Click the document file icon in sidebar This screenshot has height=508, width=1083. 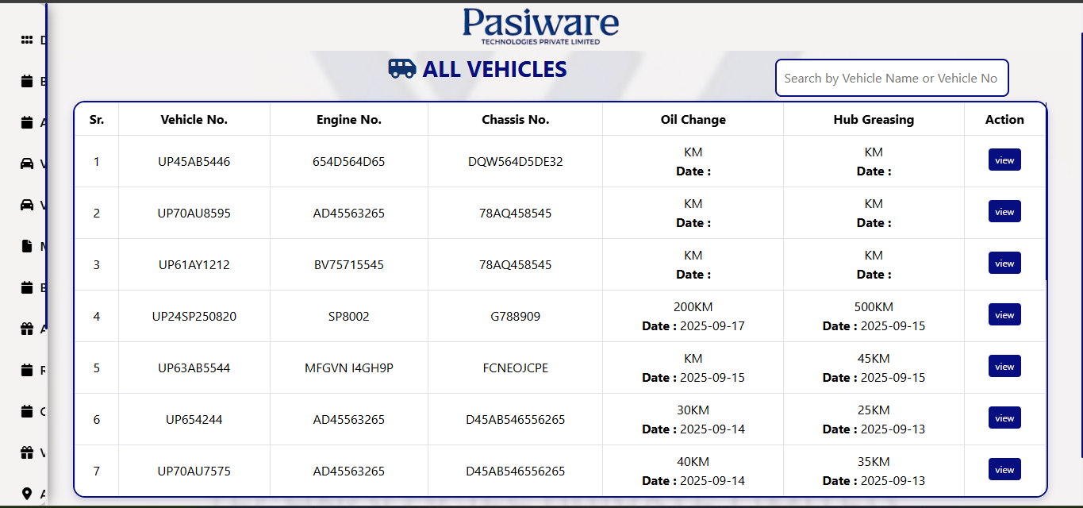click(x=27, y=246)
